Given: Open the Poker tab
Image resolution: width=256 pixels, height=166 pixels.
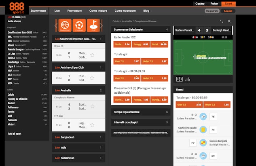Looking at the screenshot, I should 214,4.
